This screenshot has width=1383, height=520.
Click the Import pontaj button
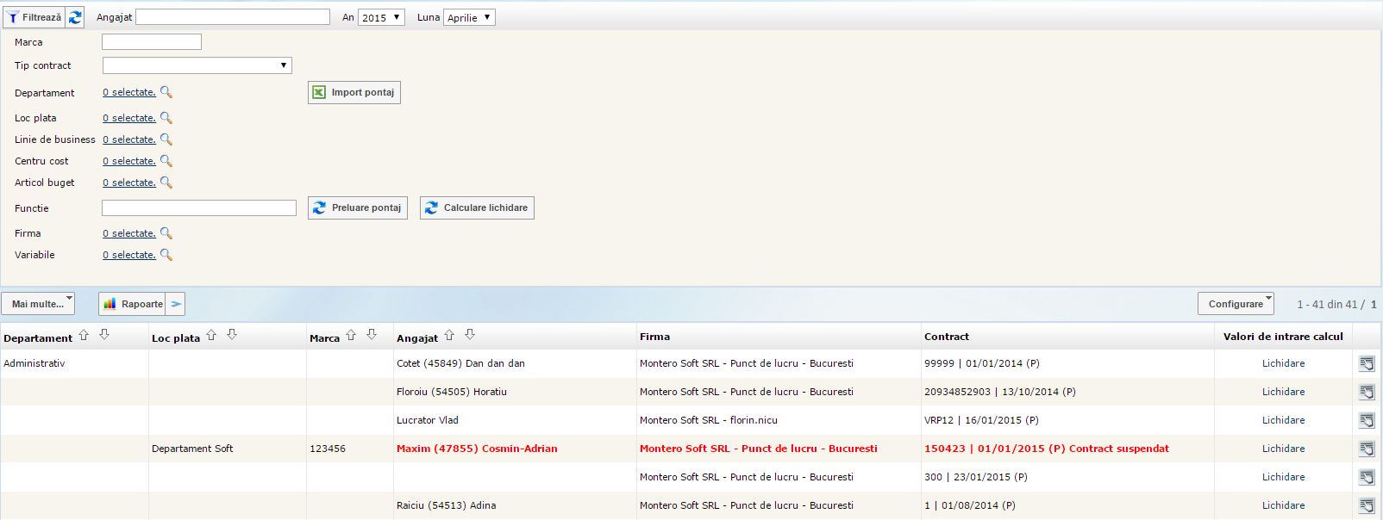354,92
